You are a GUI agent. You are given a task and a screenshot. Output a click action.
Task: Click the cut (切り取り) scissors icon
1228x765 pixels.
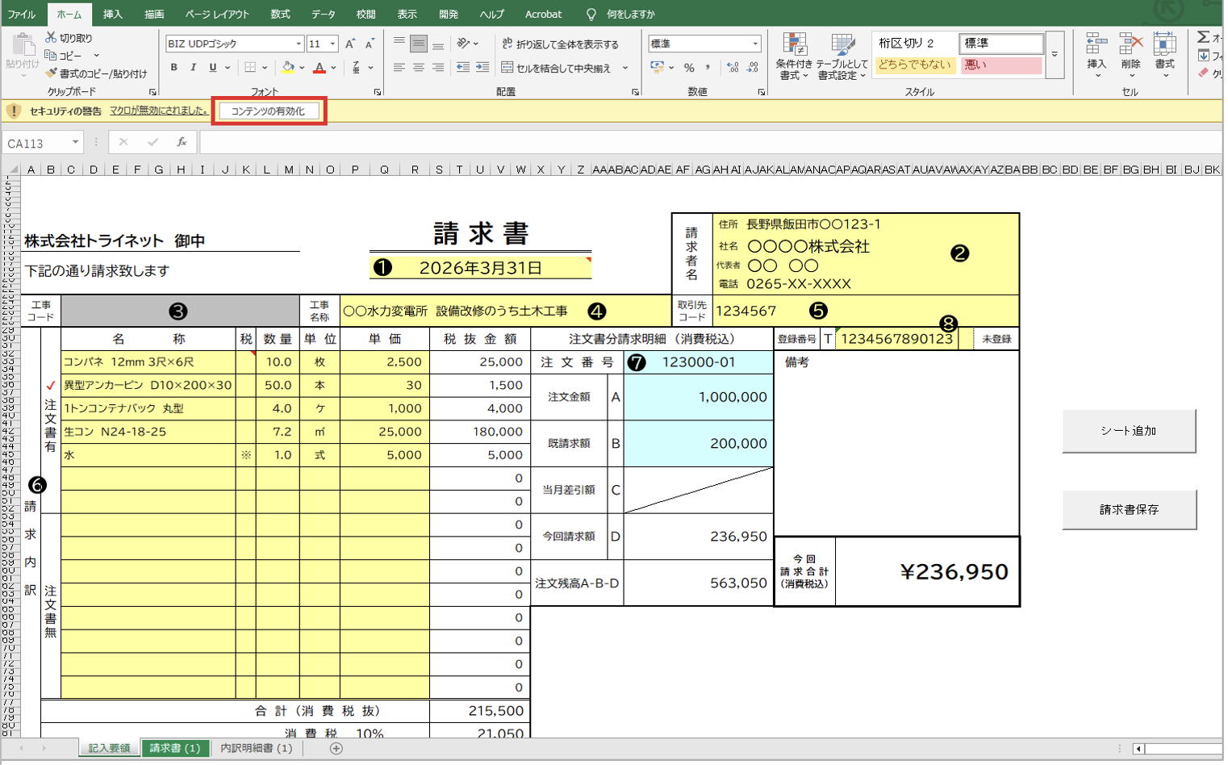[51, 38]
